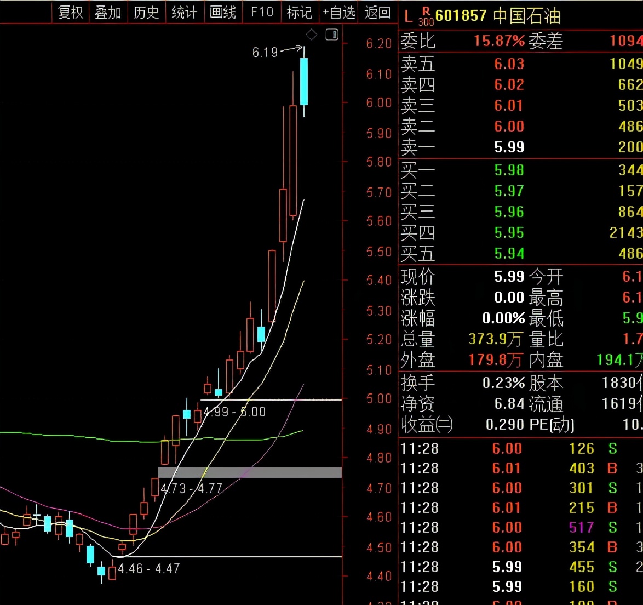Select the 11:28 trade of 403 lots
Viewport: 643px width, 605px height.
pyautogui.click(x=521, y=468)
